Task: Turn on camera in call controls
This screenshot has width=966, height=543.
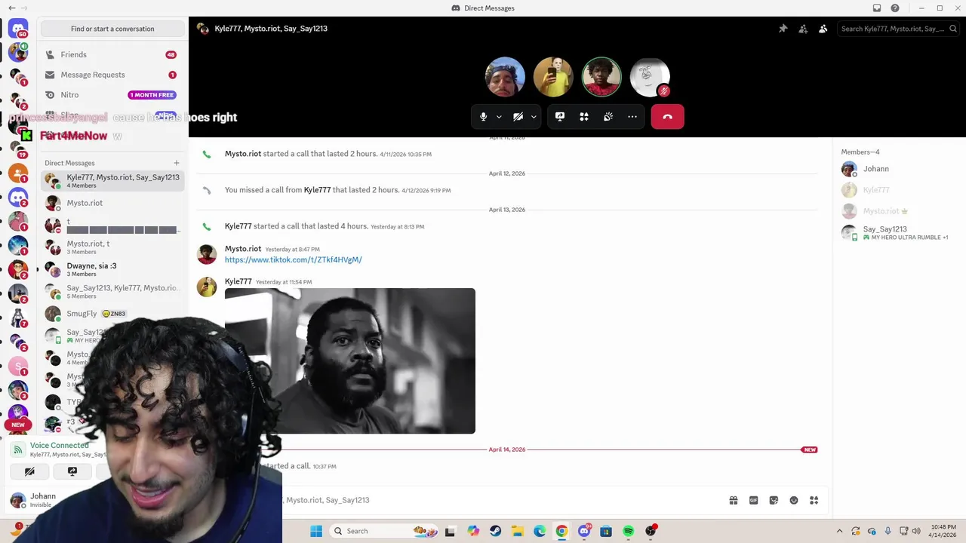Action: click(x=518, y=117)
